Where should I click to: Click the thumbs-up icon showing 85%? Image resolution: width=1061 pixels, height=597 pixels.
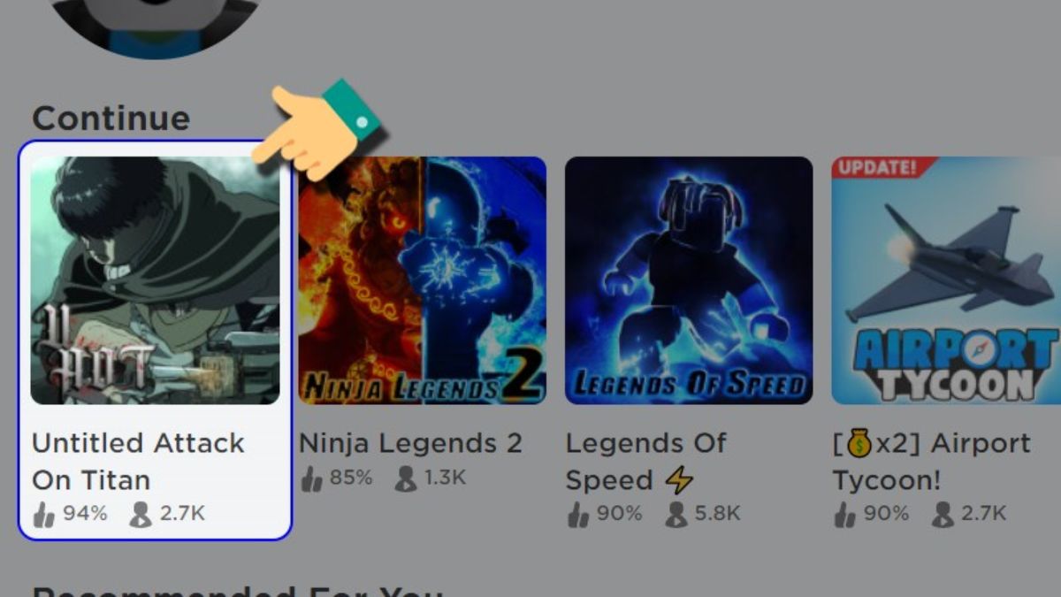(x=311, y=478)
